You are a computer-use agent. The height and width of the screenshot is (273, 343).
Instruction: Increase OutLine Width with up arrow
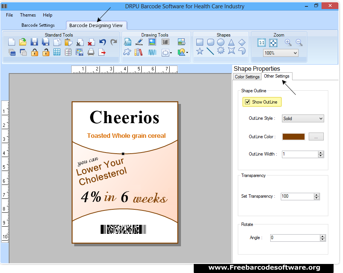(x=321, y=153)
